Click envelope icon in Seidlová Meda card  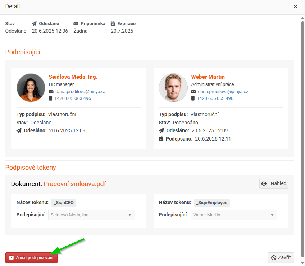pos(51,91)
